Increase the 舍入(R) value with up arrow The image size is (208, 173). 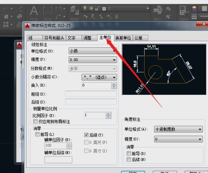point(114,84)
